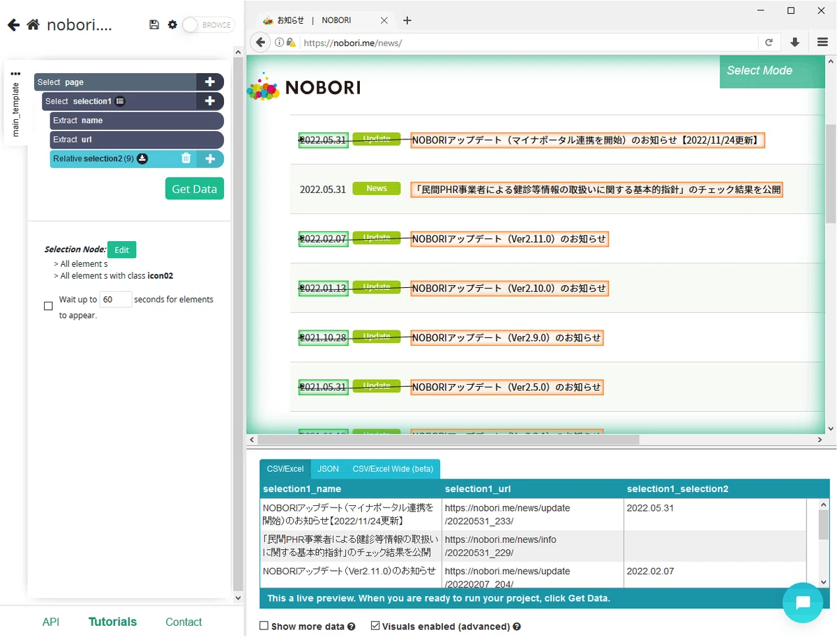Open the Tutorials link
This screenshot has height=637, width=837.
click(112, 622)
